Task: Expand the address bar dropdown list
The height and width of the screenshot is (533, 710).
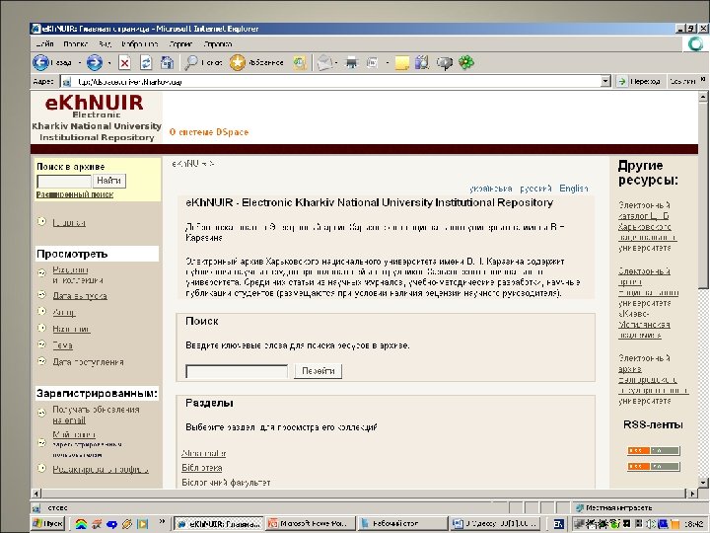Action: coord(605,82)
